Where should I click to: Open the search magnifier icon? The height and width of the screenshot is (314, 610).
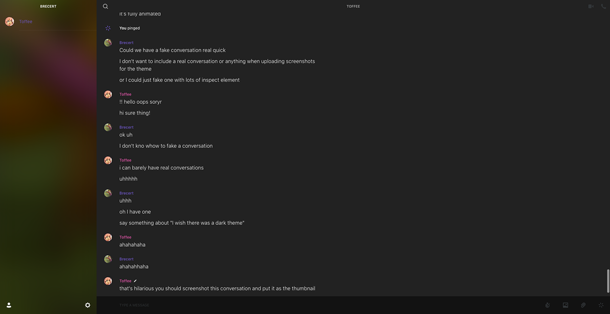pos(106,6)
